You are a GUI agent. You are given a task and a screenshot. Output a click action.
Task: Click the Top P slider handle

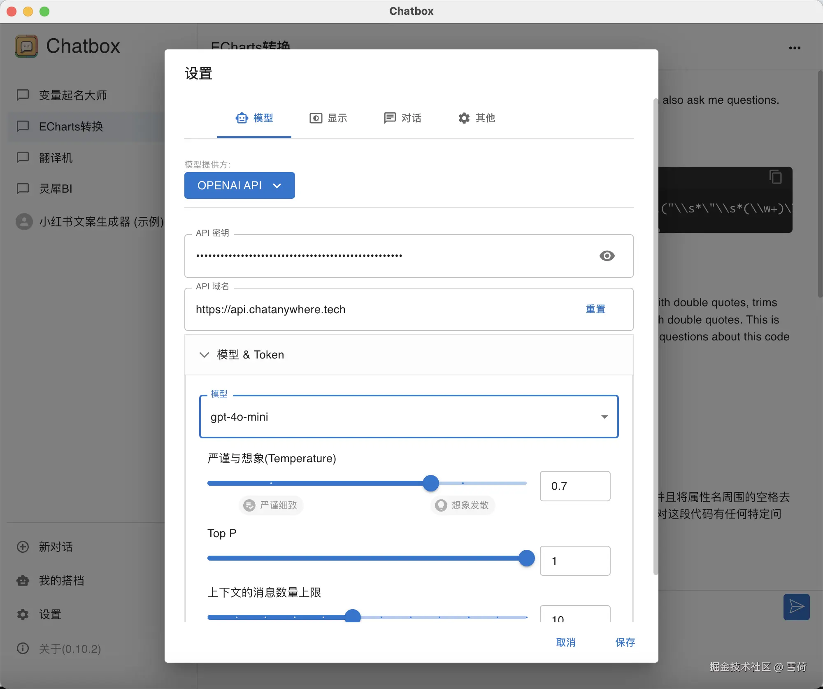click(526, 558)
